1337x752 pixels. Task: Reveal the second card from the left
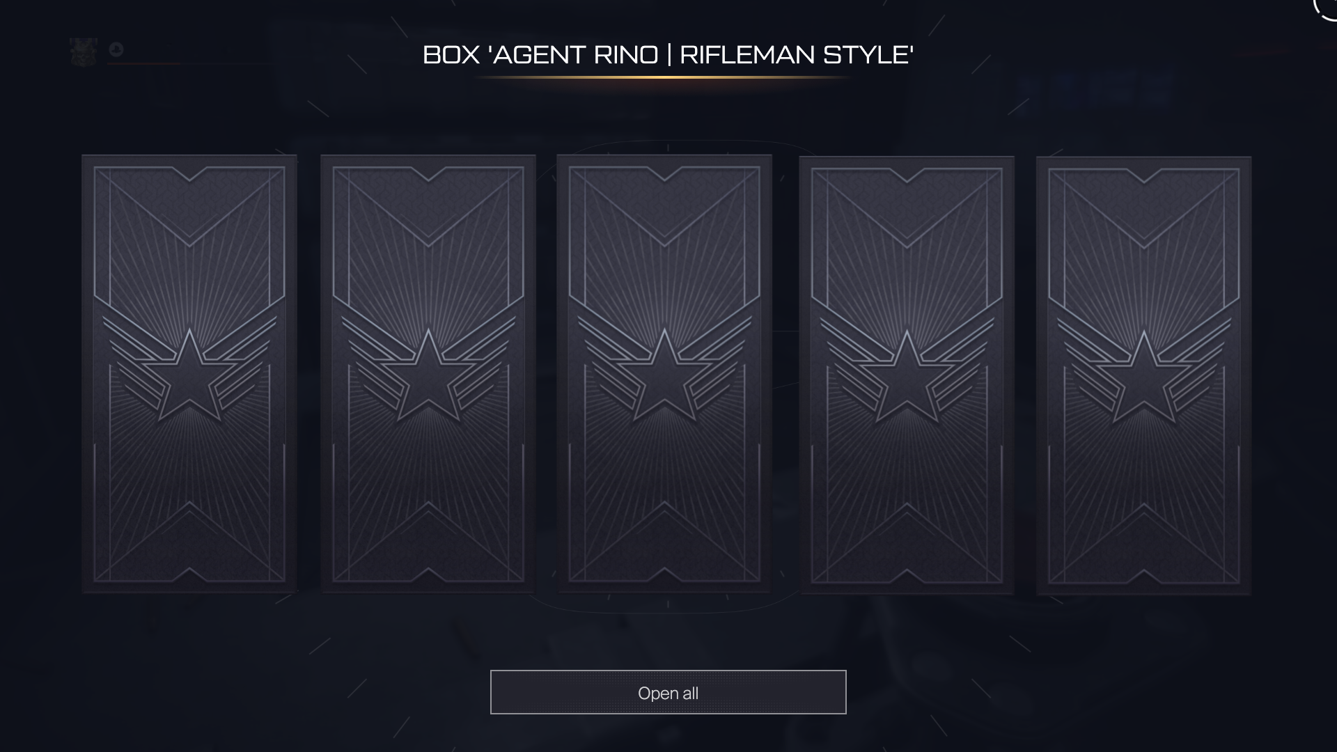(428, 374)
